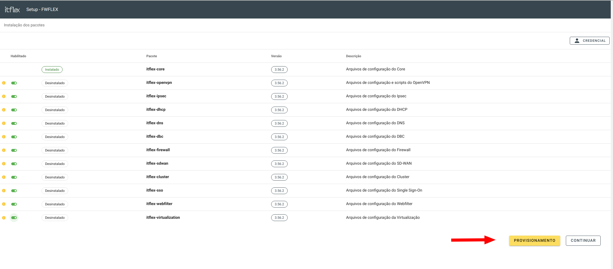613x269 pixels.
Task: Toggle the itflex-sso package switch
Action: pos(14,191)
